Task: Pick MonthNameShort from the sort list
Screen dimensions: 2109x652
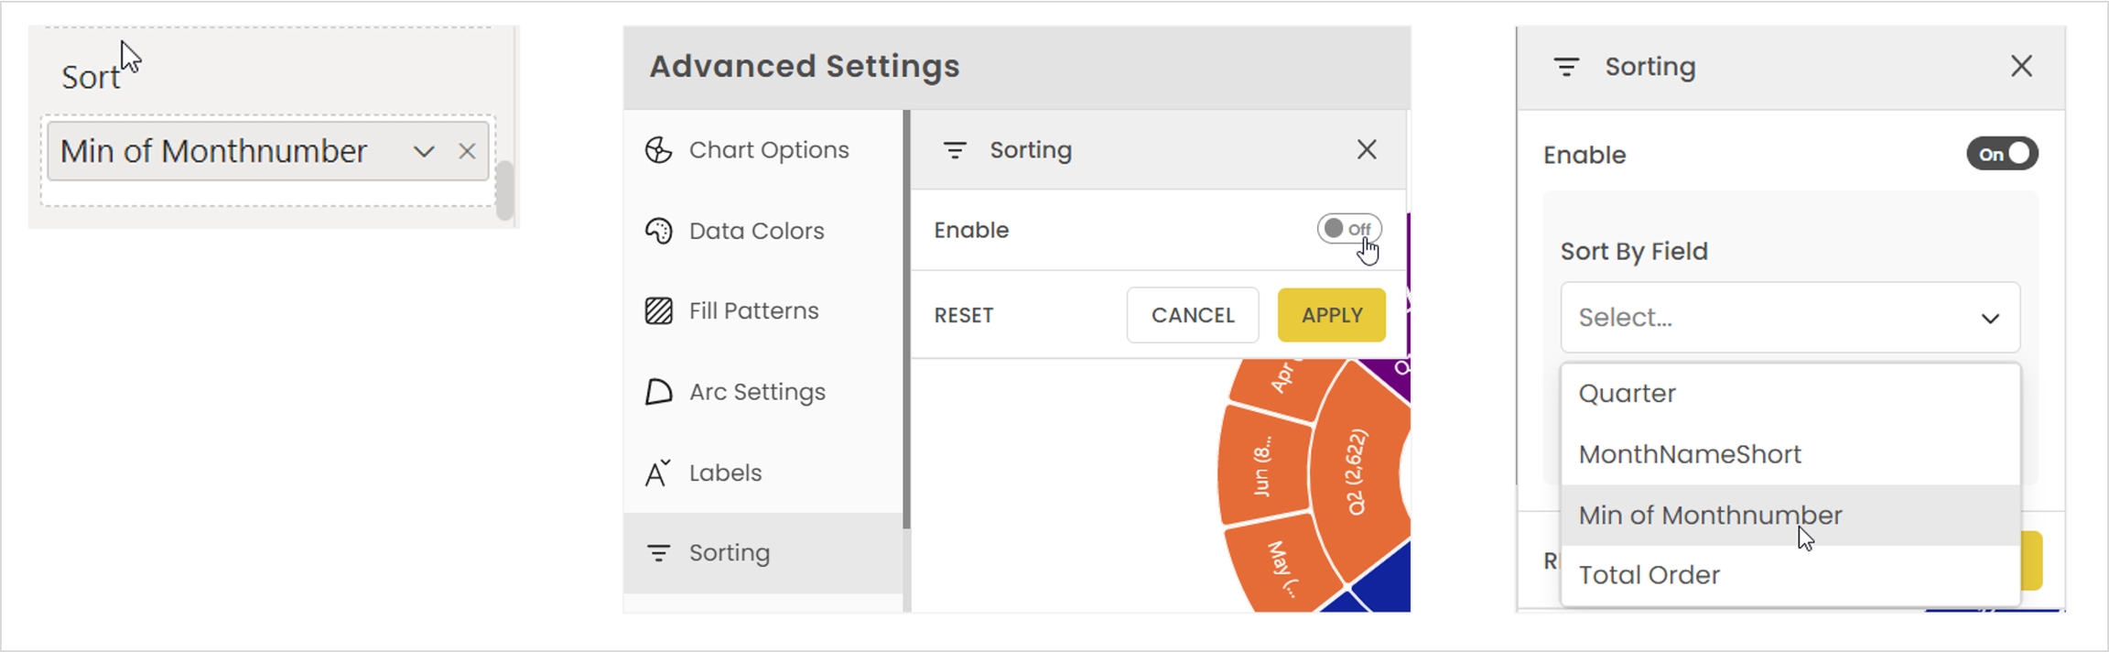Action: coord(1689,454)
